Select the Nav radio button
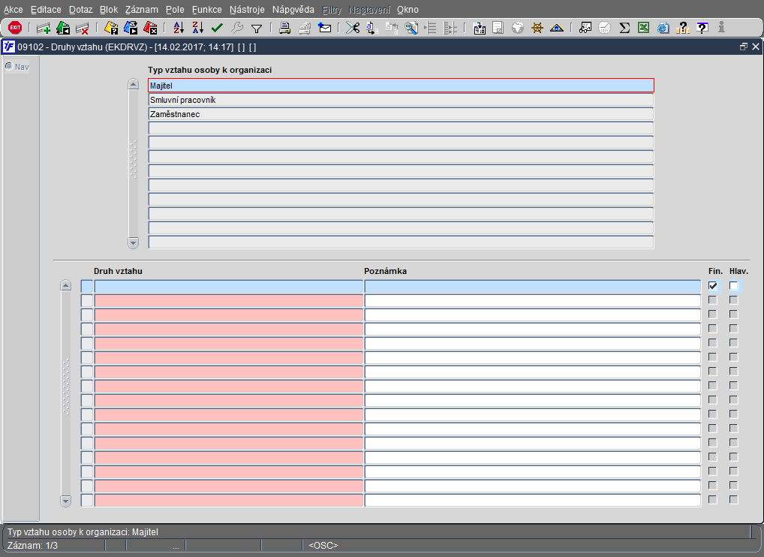The width and height of the screenshot is (764, 557). tap(9, 66)
